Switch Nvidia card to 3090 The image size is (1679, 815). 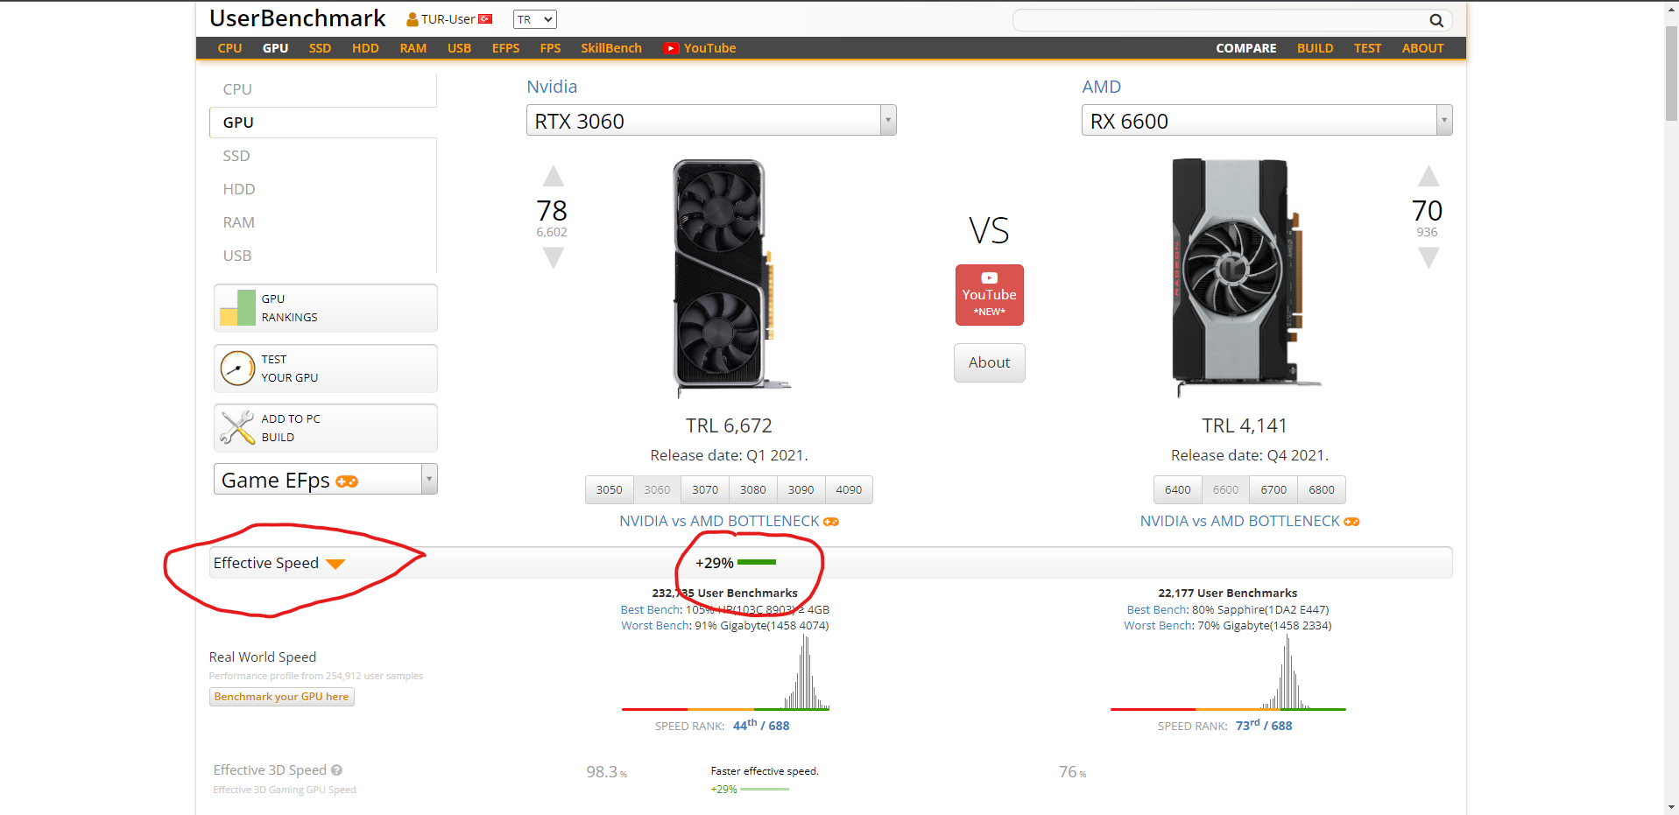click(801, 490)
